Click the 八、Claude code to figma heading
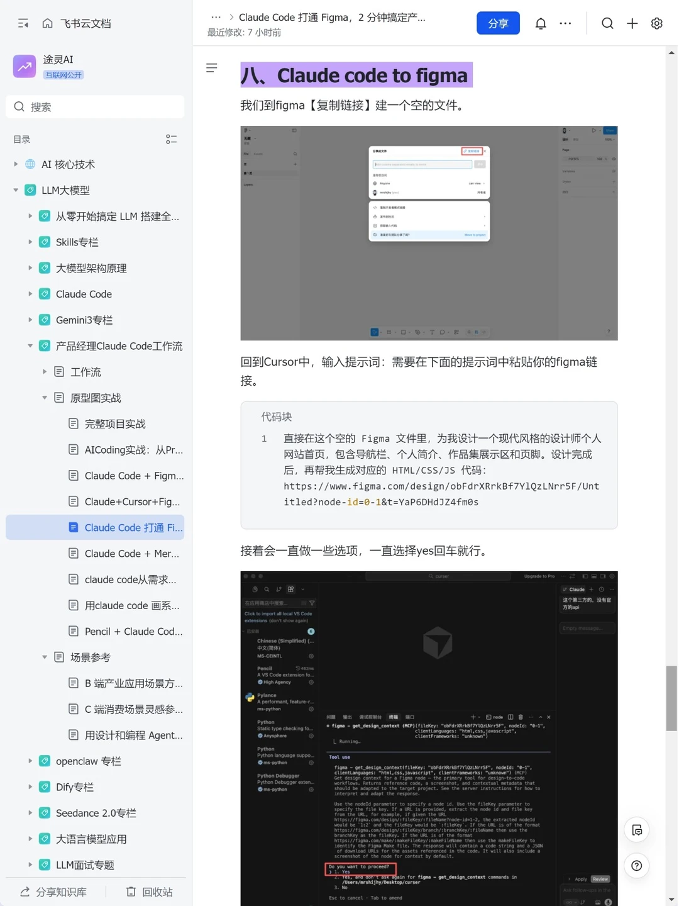 tap(356, 75)
